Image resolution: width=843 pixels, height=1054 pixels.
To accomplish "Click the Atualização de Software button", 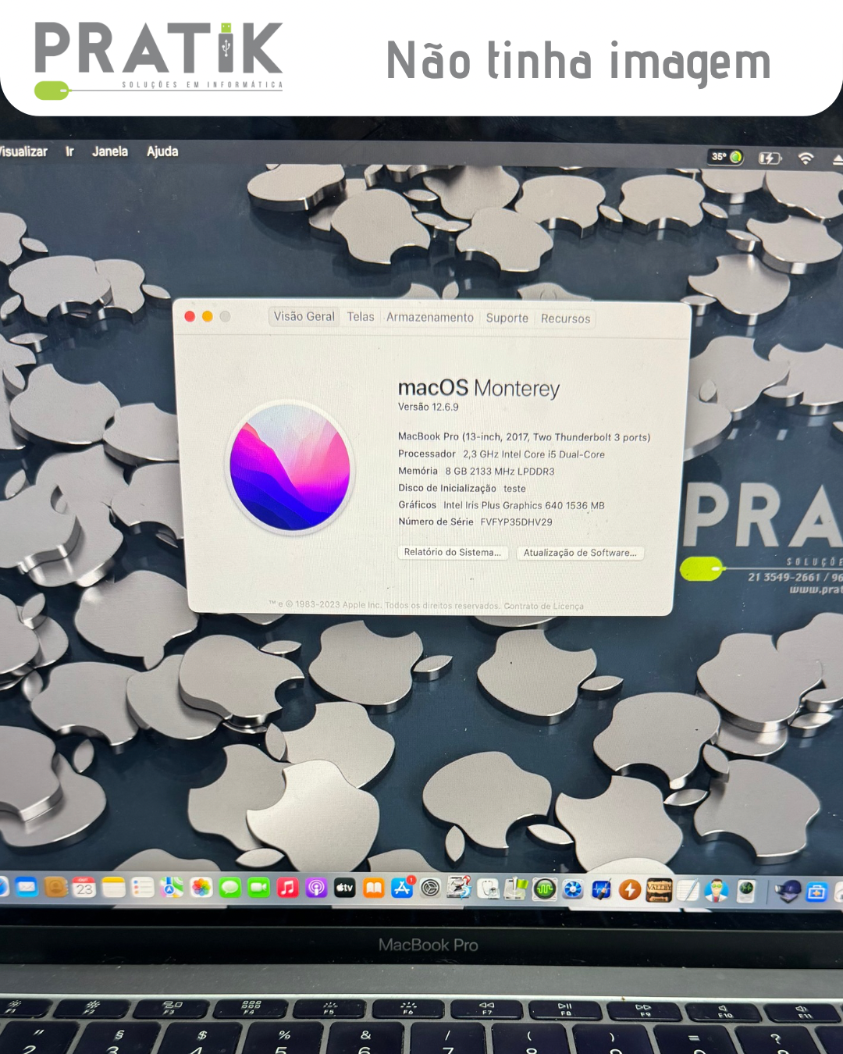I will coord(580,553).
